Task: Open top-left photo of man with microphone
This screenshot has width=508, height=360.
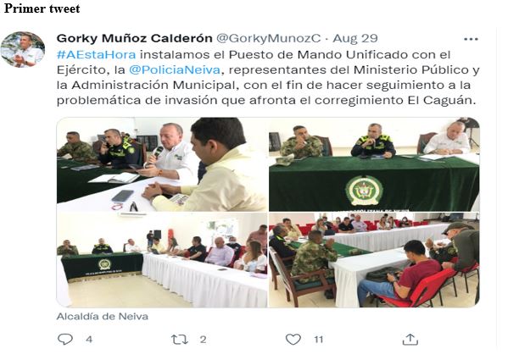Action: click(162, 164)
